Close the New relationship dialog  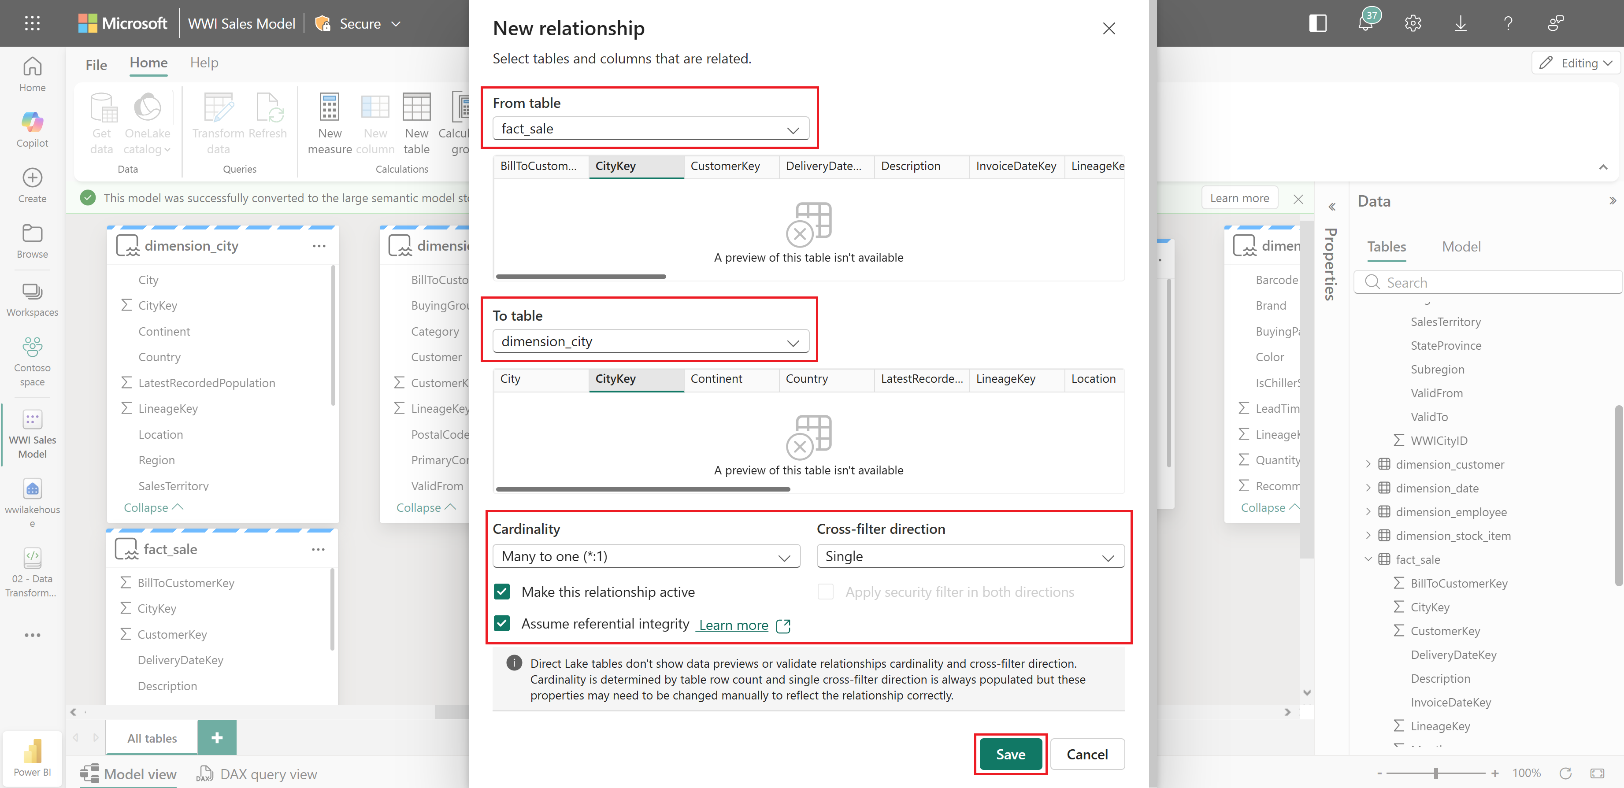(x=1109, y=28)
